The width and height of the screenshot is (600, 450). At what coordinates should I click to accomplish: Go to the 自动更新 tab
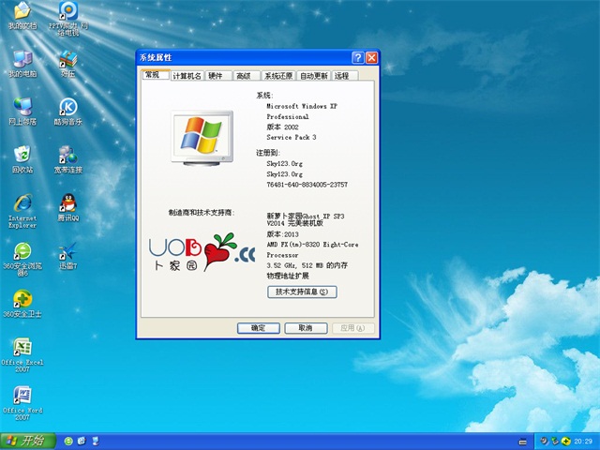point(314,76)
